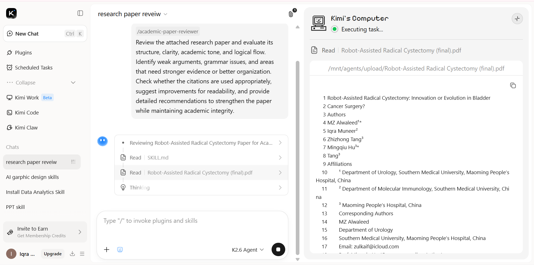This screenshot has height=265, width=534.
Task: Expand the Read SKILL.md step
Action: pos(201,157)
